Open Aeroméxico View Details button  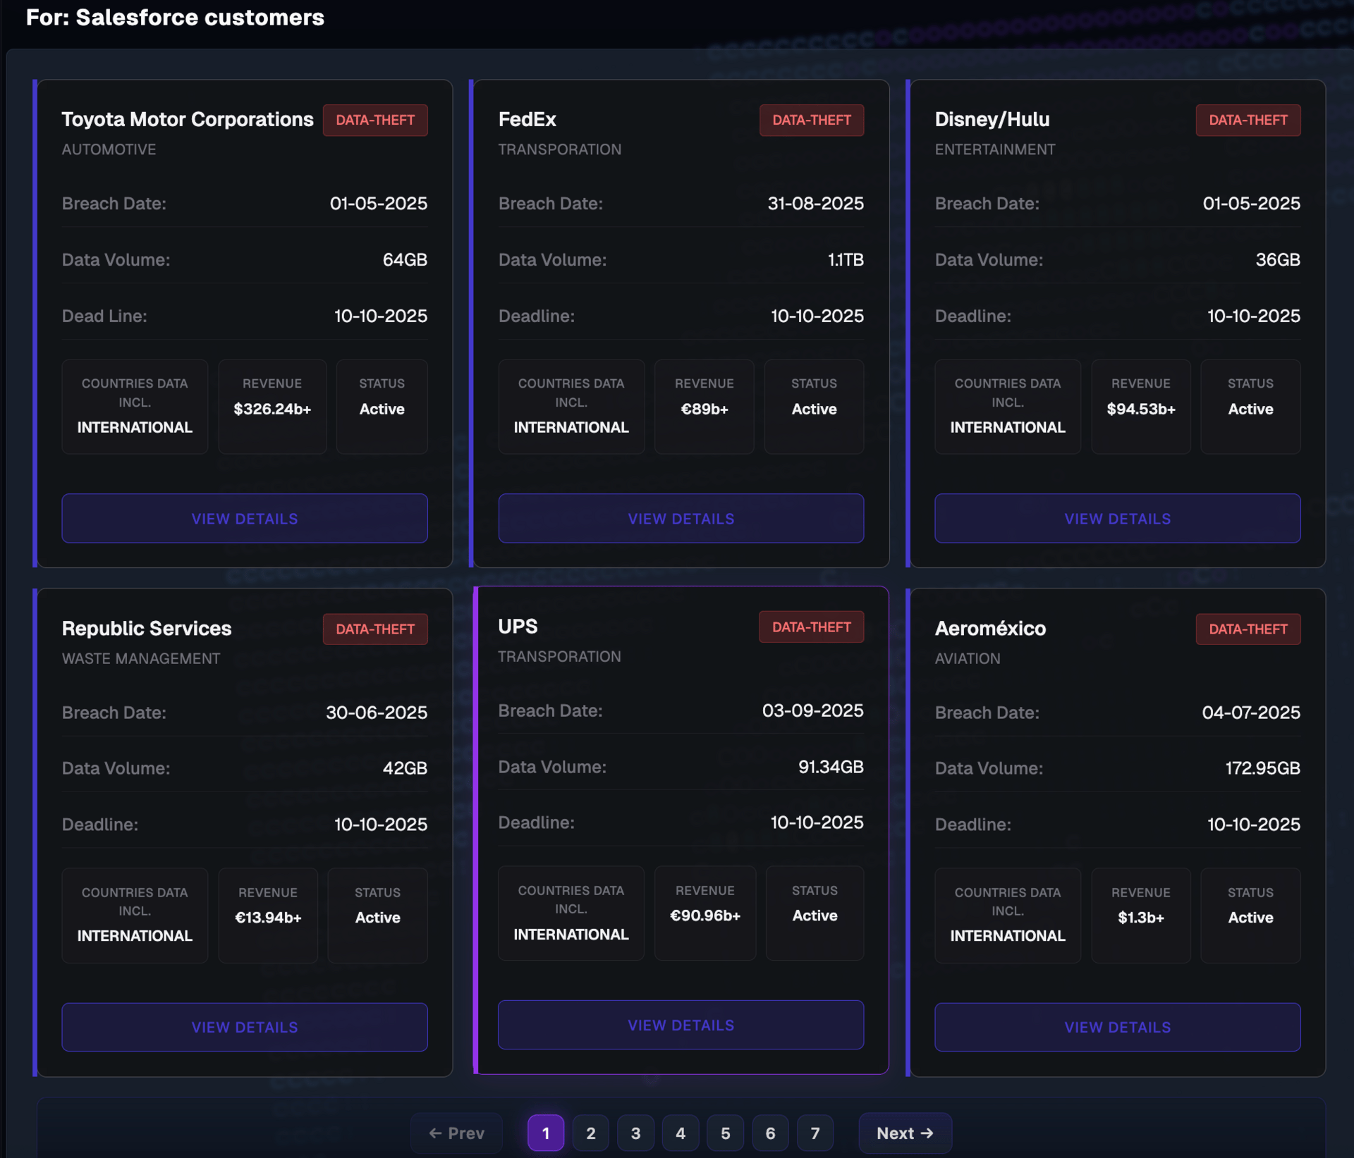pyautogui.click(x=1117, y=1027)
